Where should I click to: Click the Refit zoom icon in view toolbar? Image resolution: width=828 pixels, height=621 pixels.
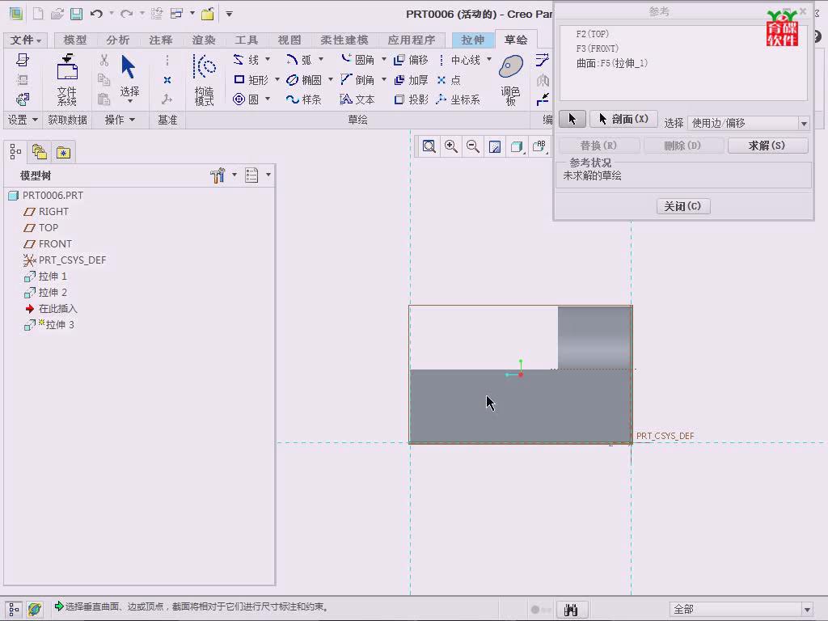click(x=429, y=146)
